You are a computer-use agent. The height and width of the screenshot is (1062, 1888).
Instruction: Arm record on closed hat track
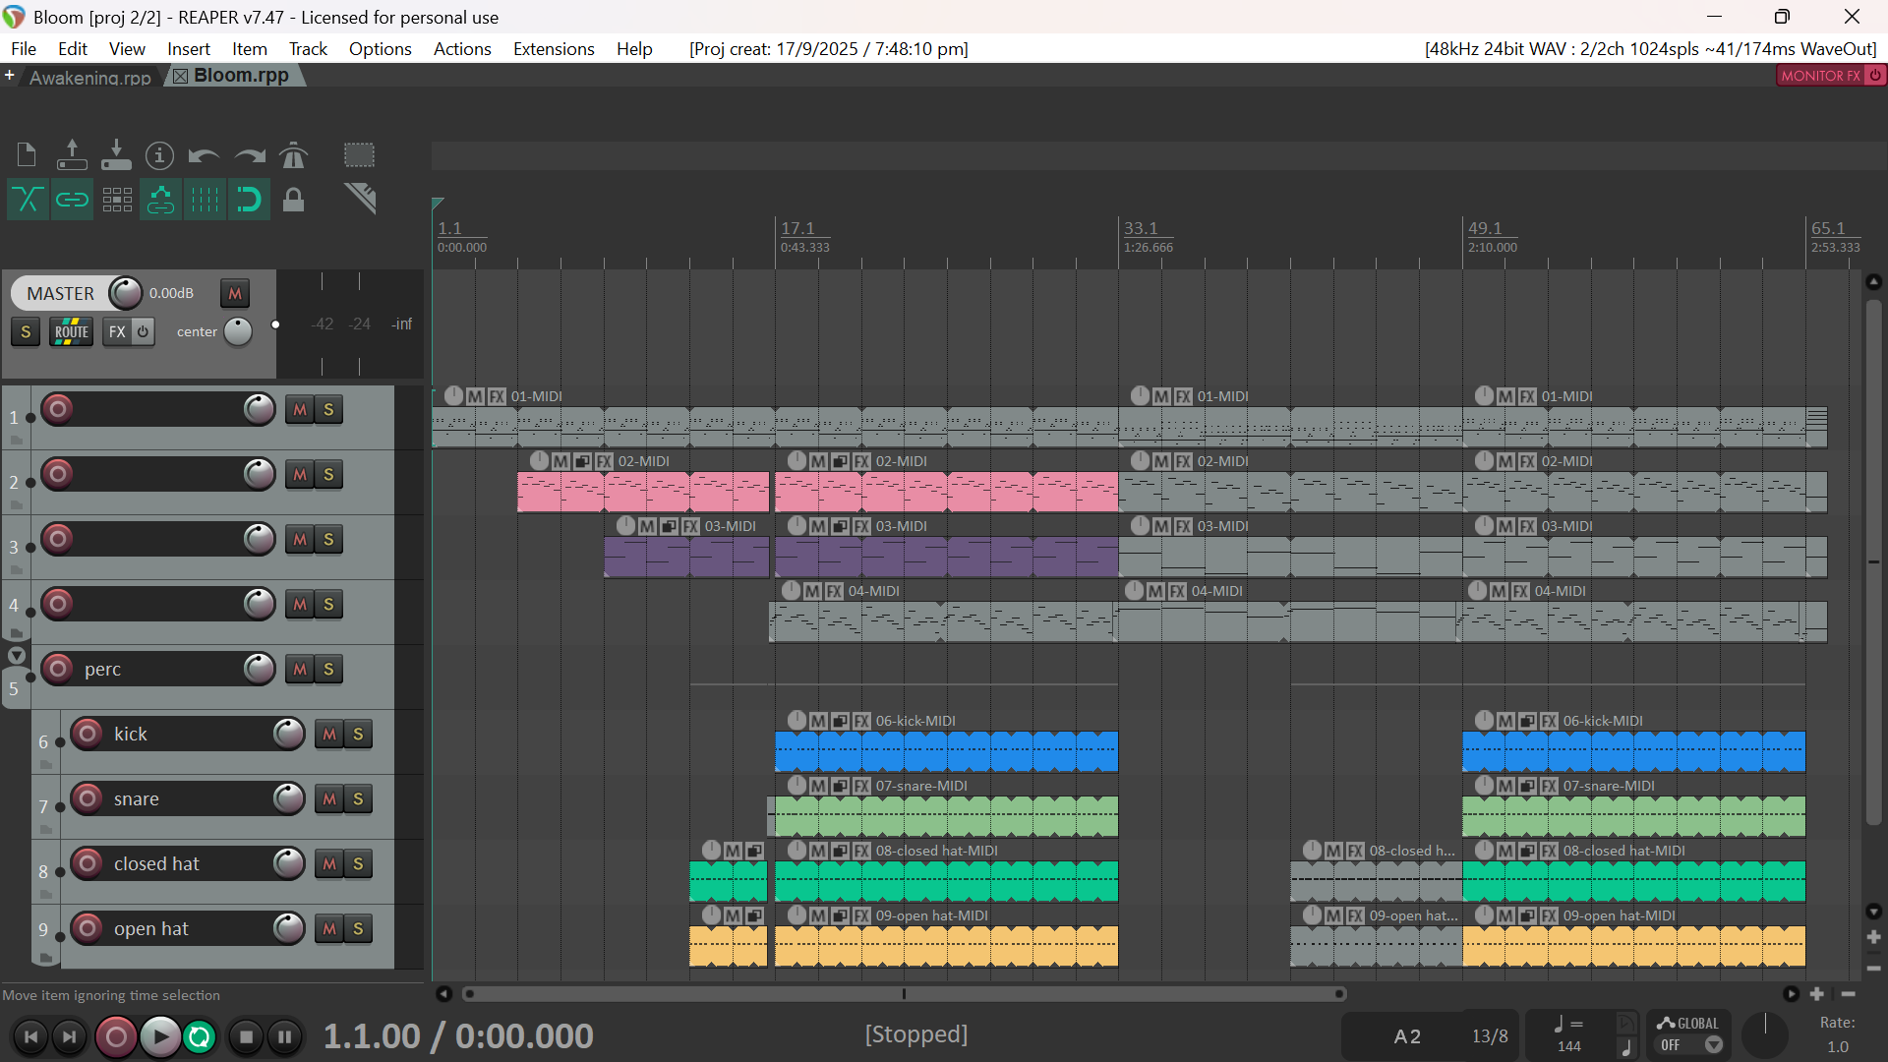coord(88,863)
